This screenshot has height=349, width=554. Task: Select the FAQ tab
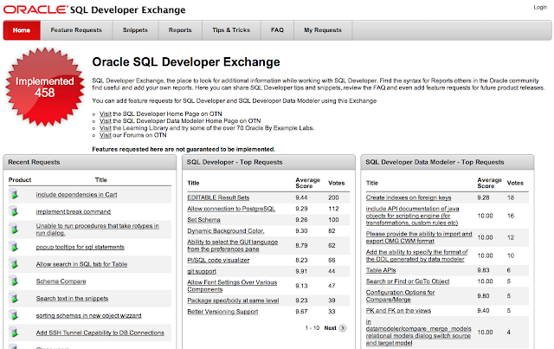(277, 30)
